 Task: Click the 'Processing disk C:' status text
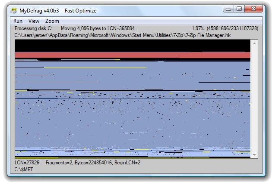(33, 28)
